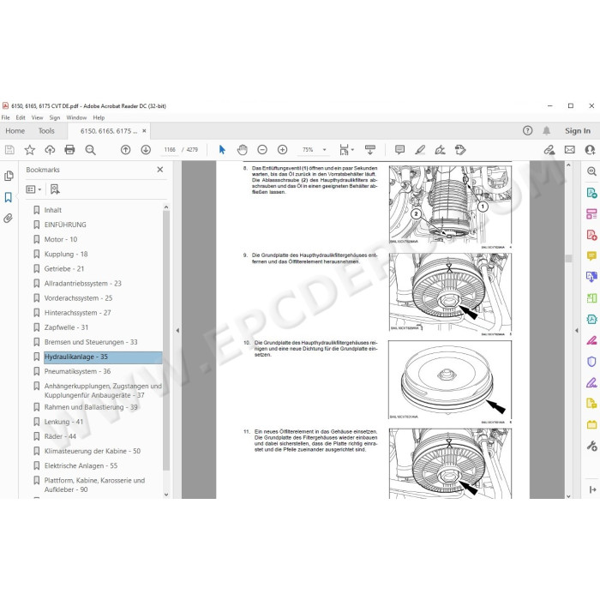Open the View menu

tap(37, 118)
